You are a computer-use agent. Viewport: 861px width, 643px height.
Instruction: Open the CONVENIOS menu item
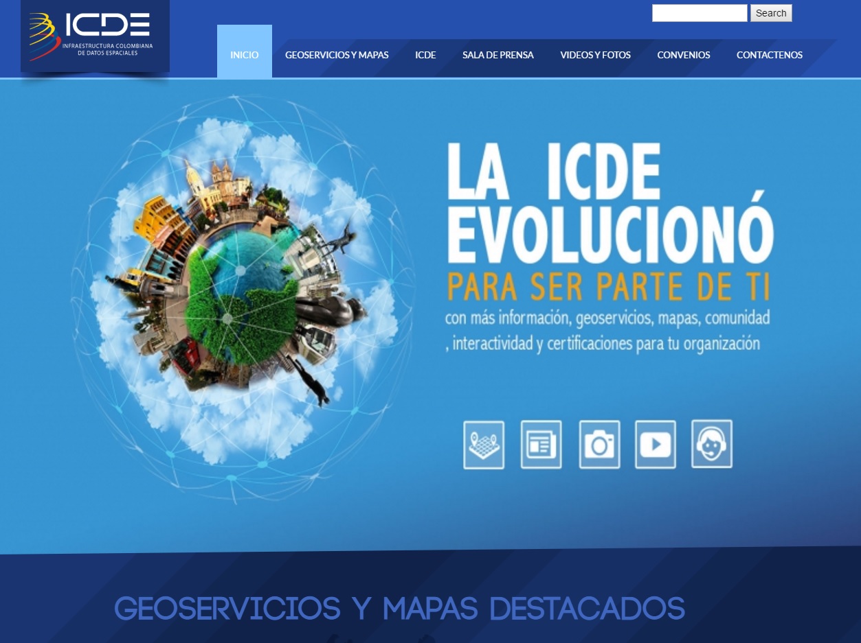pyautogui.click(x=684, y=55)
